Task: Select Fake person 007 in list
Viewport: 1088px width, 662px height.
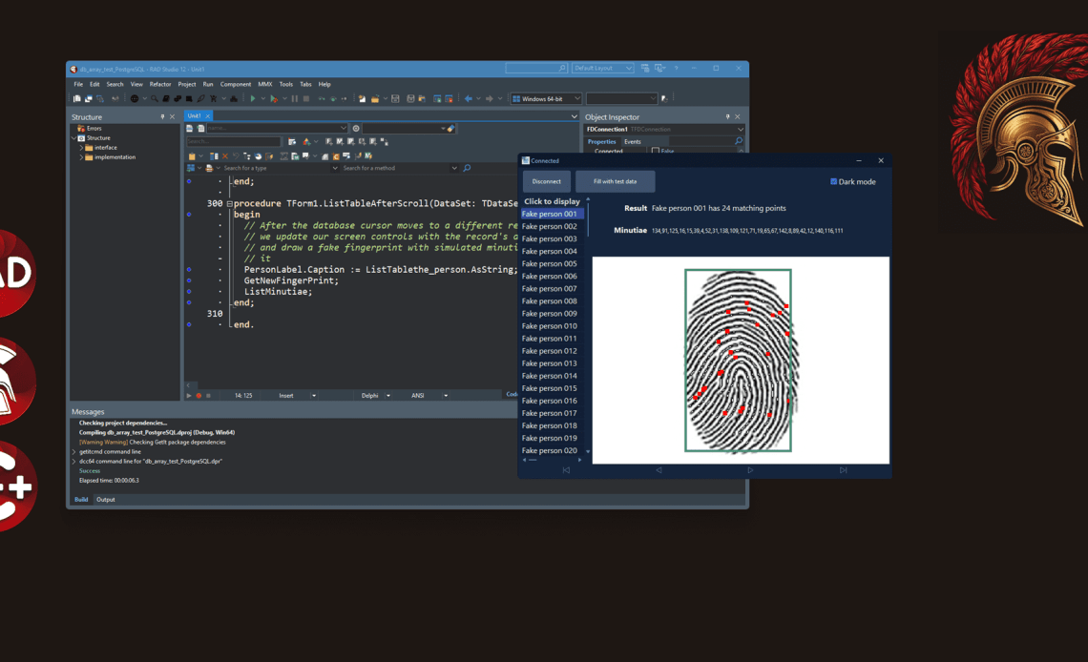Action: coord(550,288)
